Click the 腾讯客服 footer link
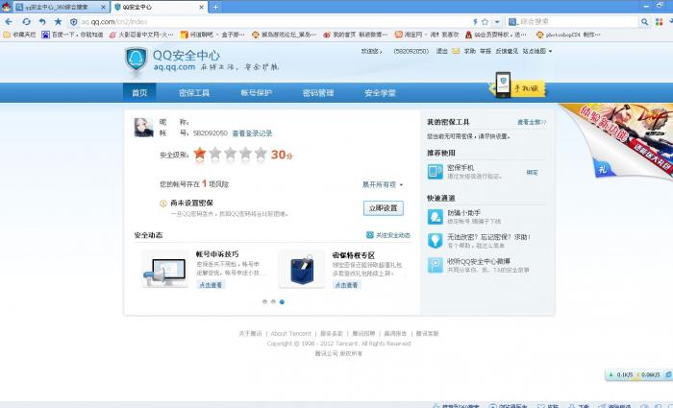Screen dimensions: 673x408 (427, 333)
